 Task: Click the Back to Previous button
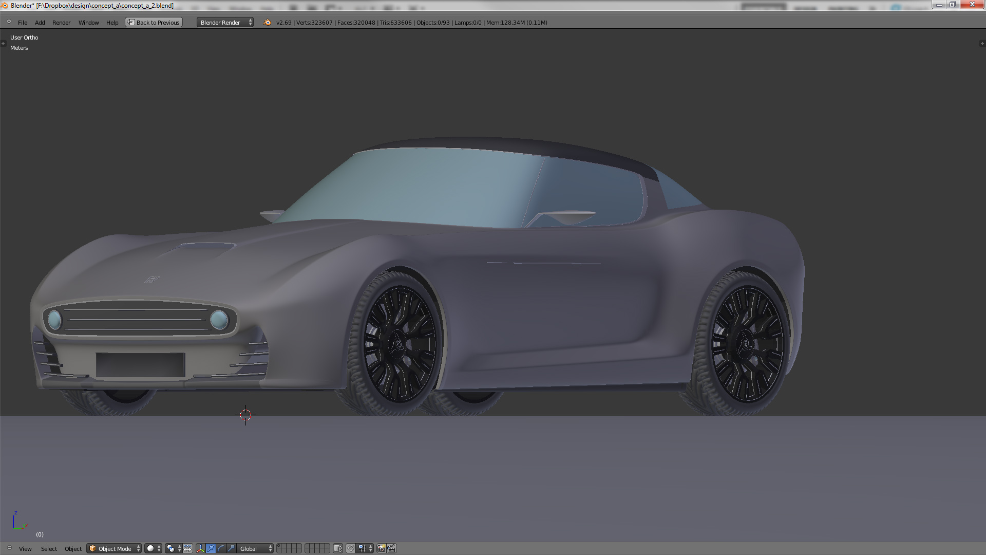154,22
